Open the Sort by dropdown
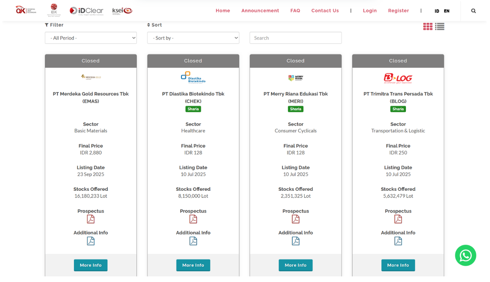 tap(193, 38)
